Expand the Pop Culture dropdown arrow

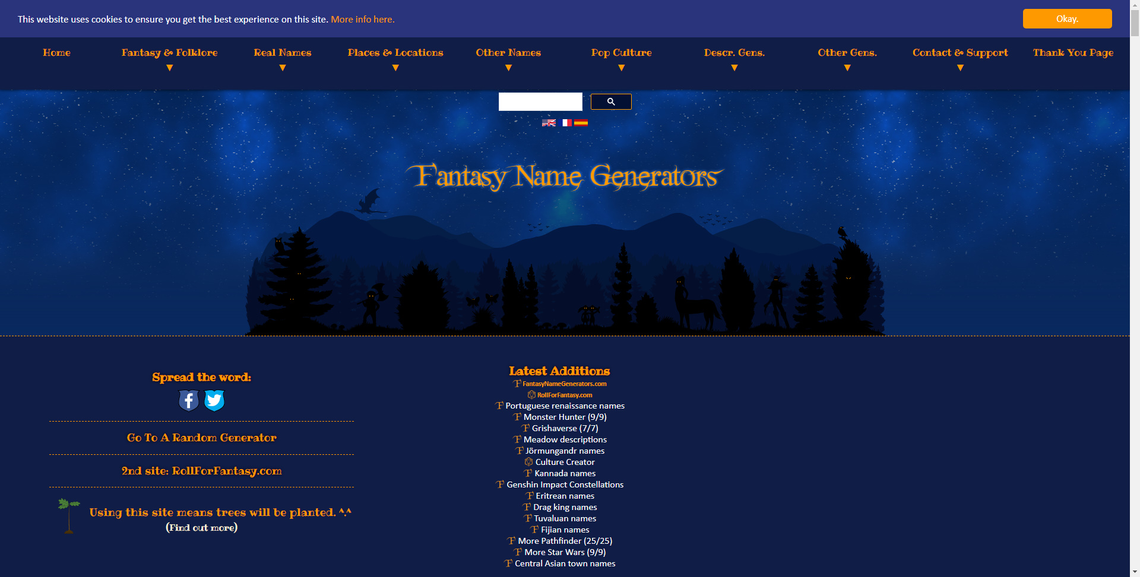(x=622, y=68)
